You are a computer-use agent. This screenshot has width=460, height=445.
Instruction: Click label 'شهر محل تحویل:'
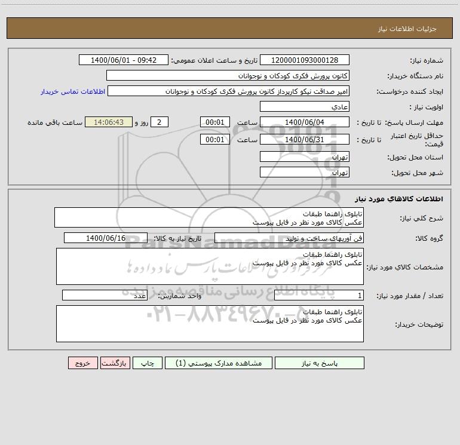[x=417, y=173]
